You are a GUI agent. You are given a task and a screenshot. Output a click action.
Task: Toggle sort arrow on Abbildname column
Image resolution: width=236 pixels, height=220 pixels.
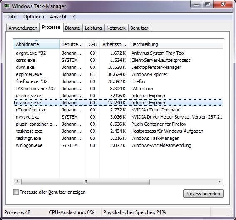37,40
